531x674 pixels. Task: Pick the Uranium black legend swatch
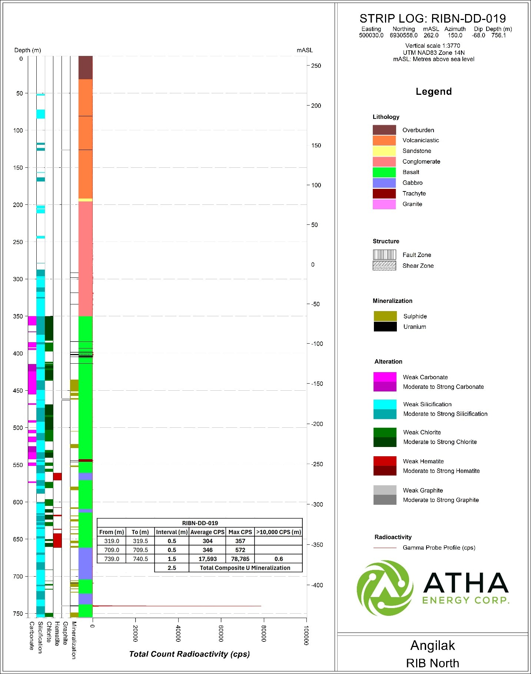coord(385,327)
